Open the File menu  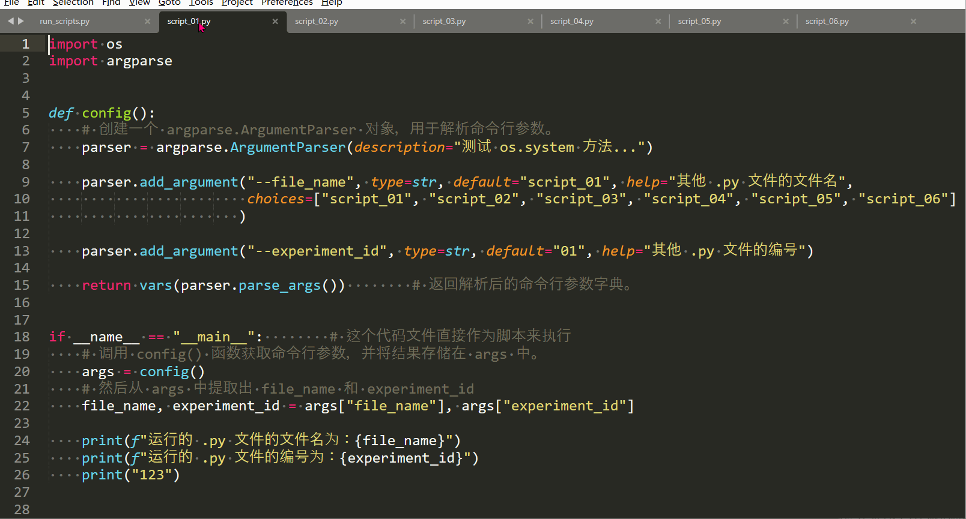11,2
